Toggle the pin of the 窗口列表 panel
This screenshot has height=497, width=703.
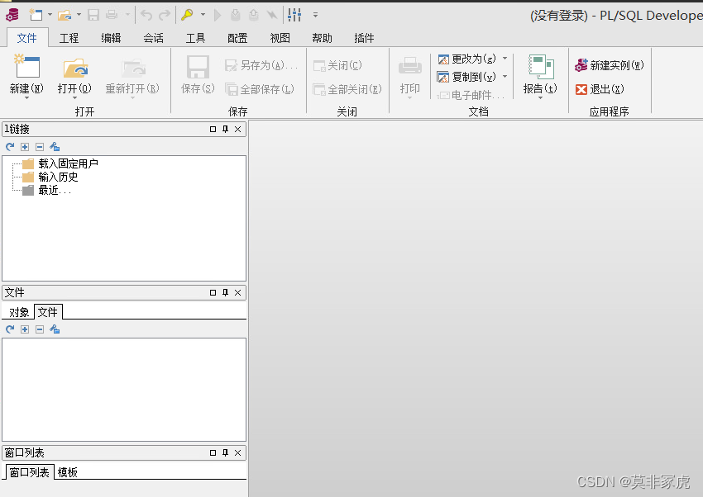pos(225,452)
